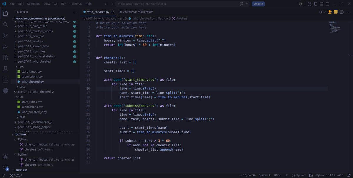Click the circular icon left of layout controls
The image size is (353, 178).
tap(300, 4)
